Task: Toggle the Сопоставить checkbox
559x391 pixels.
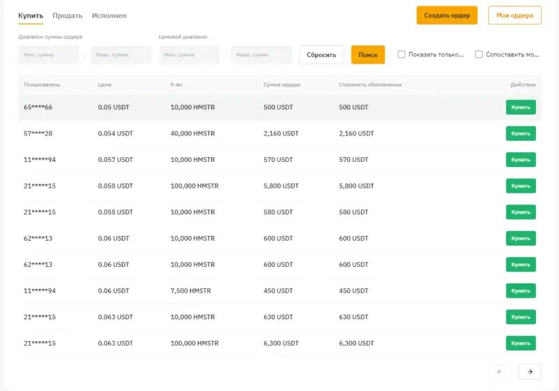Action: pyautogui.click(x=479, y=54)
